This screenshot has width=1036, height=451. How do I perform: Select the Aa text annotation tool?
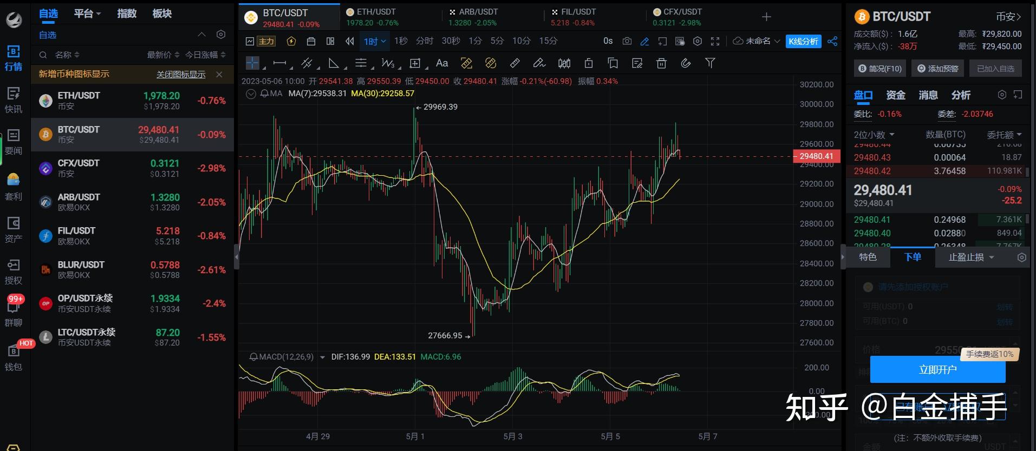click(x=442, y=63)
